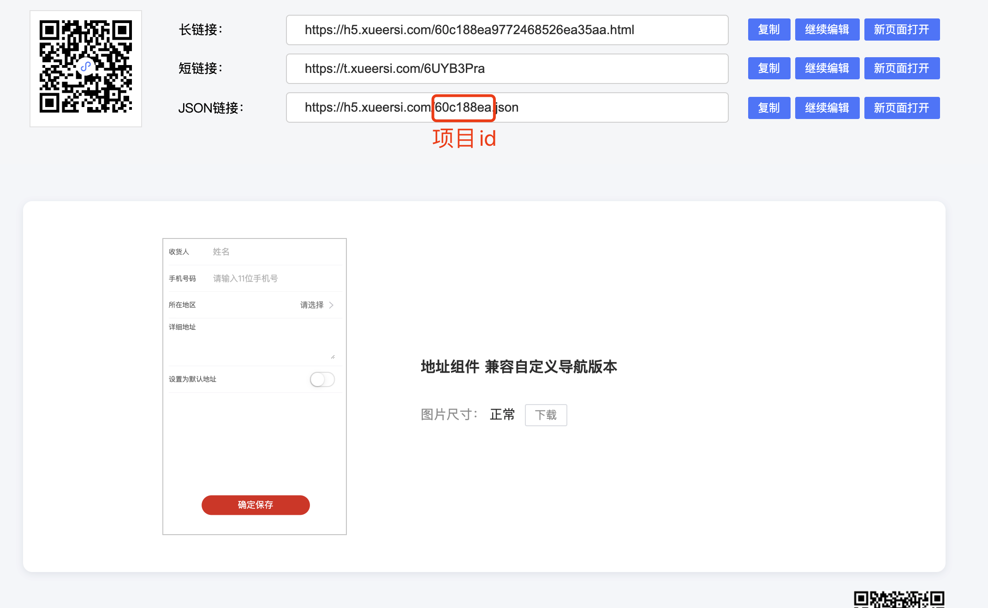Toggle the default address switch
Viewport: 988px width, 608px height.
point(322,379)
